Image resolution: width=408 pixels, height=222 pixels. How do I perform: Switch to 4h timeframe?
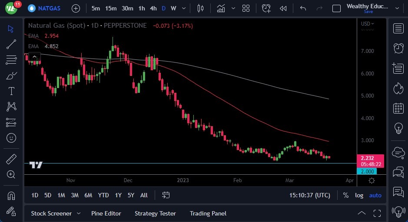point(153,8)
